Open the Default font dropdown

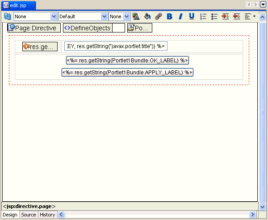coord(83,16)
